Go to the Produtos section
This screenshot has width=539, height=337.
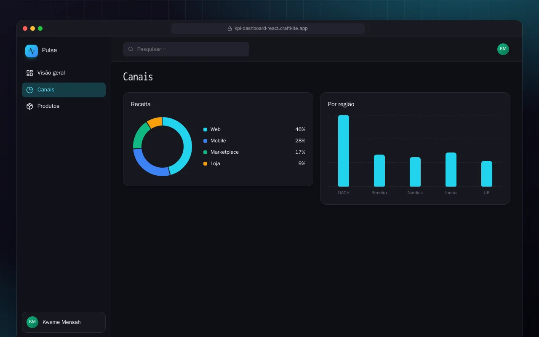(64, 106)
